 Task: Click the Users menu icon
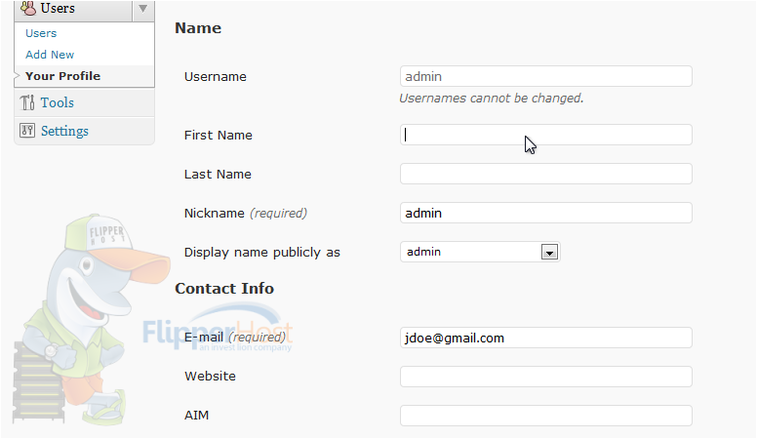tap(28, 7)
